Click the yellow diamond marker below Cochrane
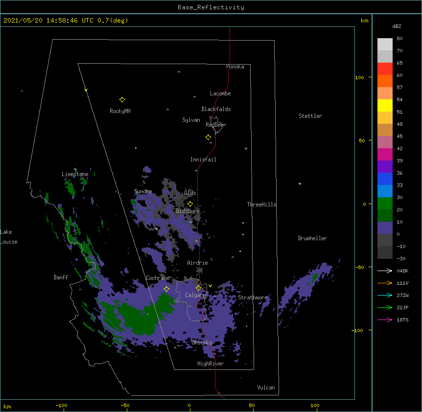Viewport: 422px width, 412px height. (166, 289)
